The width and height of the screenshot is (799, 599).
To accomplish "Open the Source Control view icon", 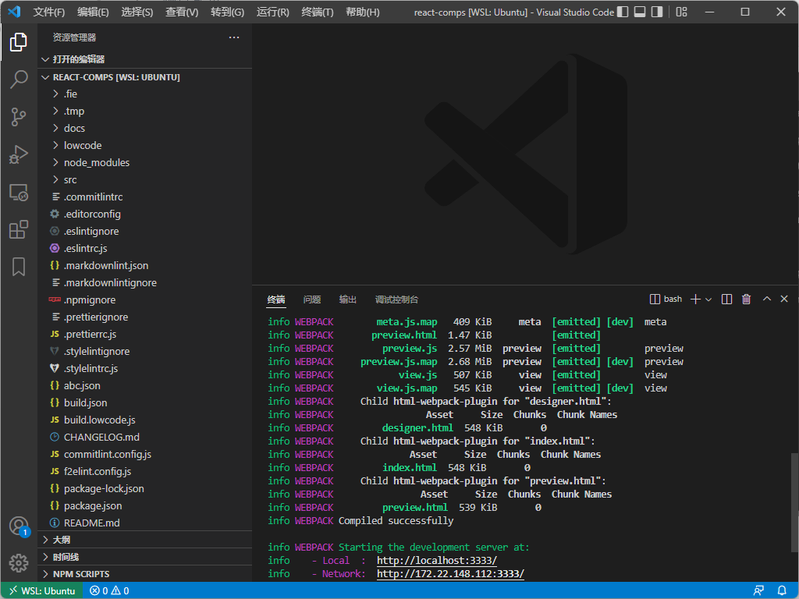I will [19, 117].
